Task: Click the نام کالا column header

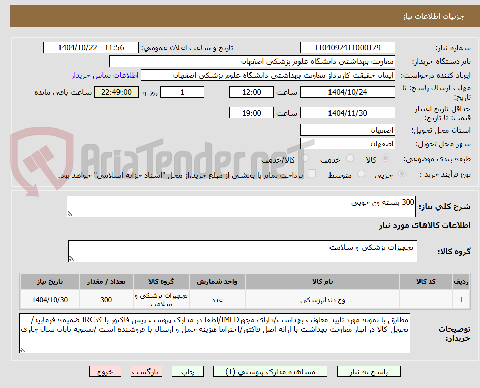Action: pyautogui.click(x=322, y=281)
